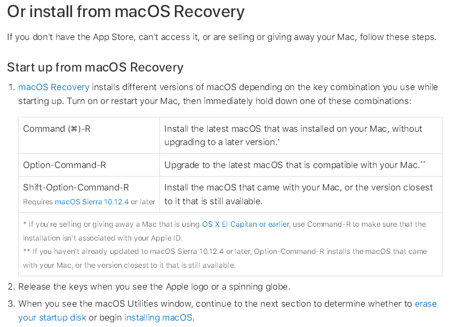The width and height of the screenshot is (458, 327).
Task: Click the 'Install the latest macOS' description cell
Action: coord(301,135)
